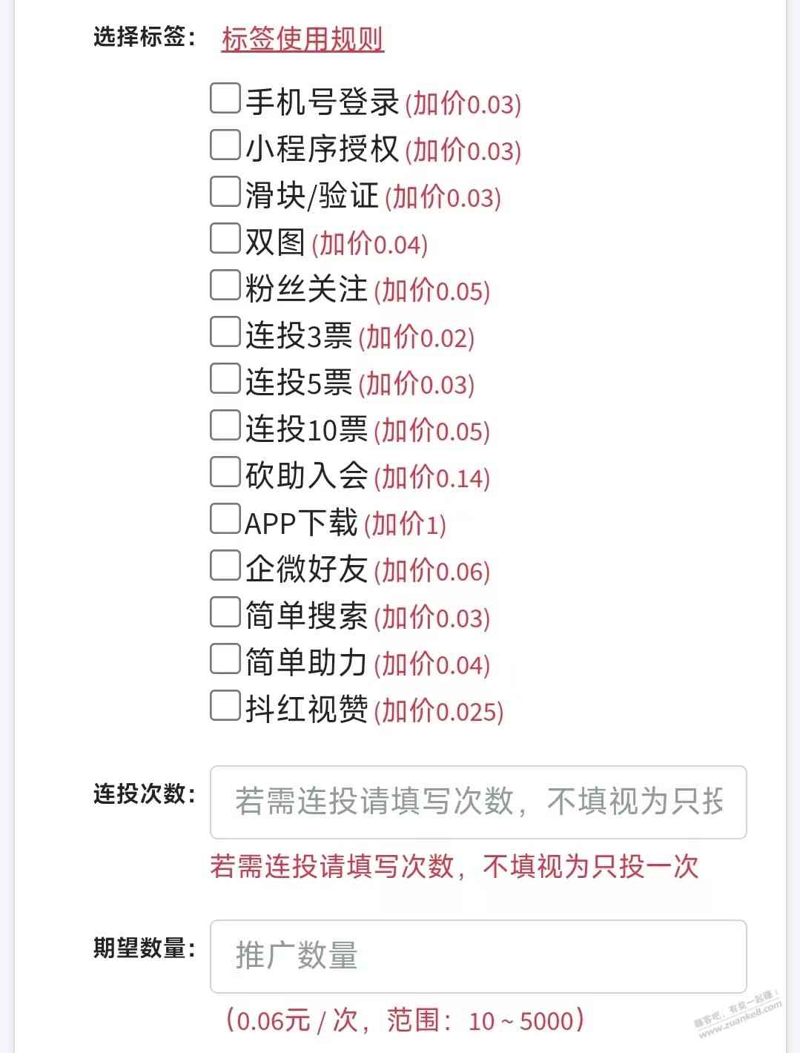Check the 手机号登录 checkbox
Viewport: 800px width, 1053px height.
tap(225, 99)
